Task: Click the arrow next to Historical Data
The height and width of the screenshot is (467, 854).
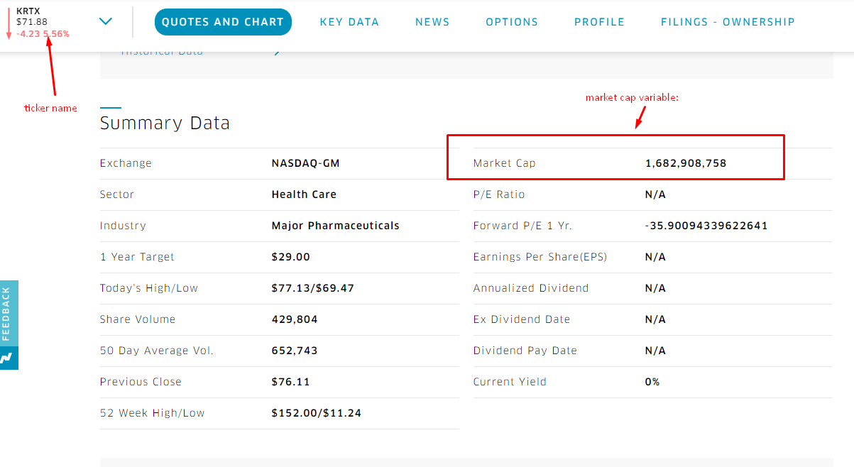Action: coord(277,52)
